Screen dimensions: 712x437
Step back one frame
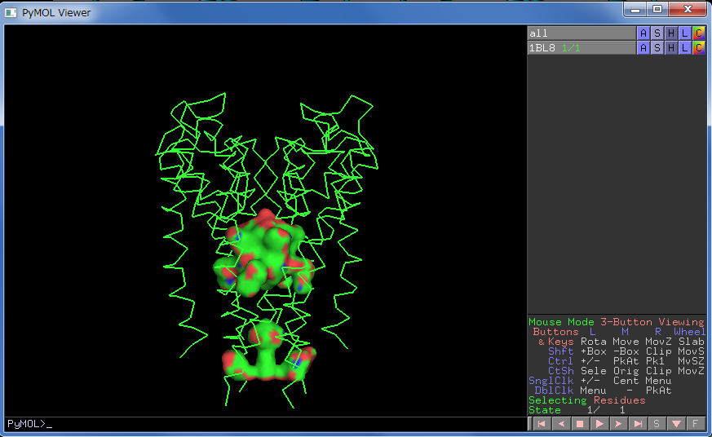[x=560, y=424]
